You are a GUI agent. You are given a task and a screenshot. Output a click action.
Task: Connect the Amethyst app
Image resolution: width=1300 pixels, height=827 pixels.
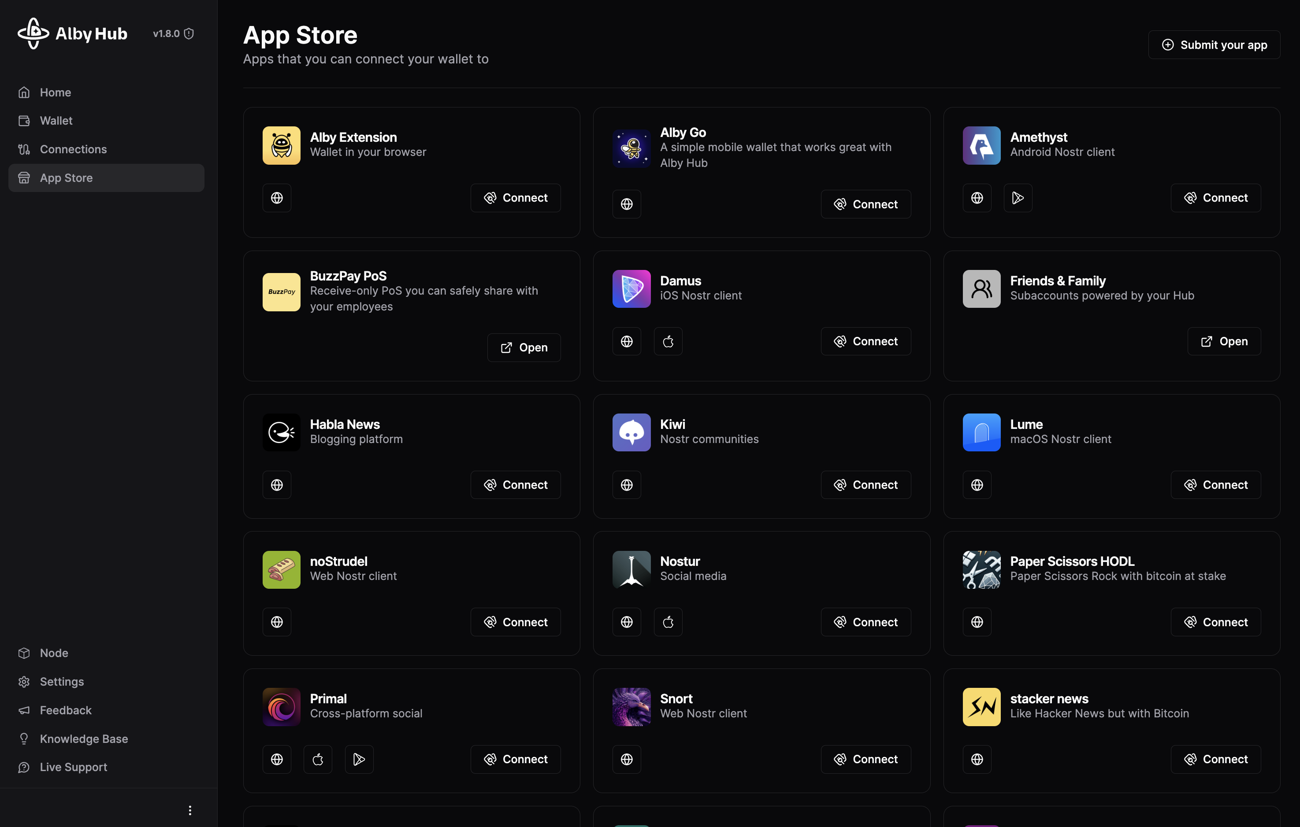[1215, 198]
